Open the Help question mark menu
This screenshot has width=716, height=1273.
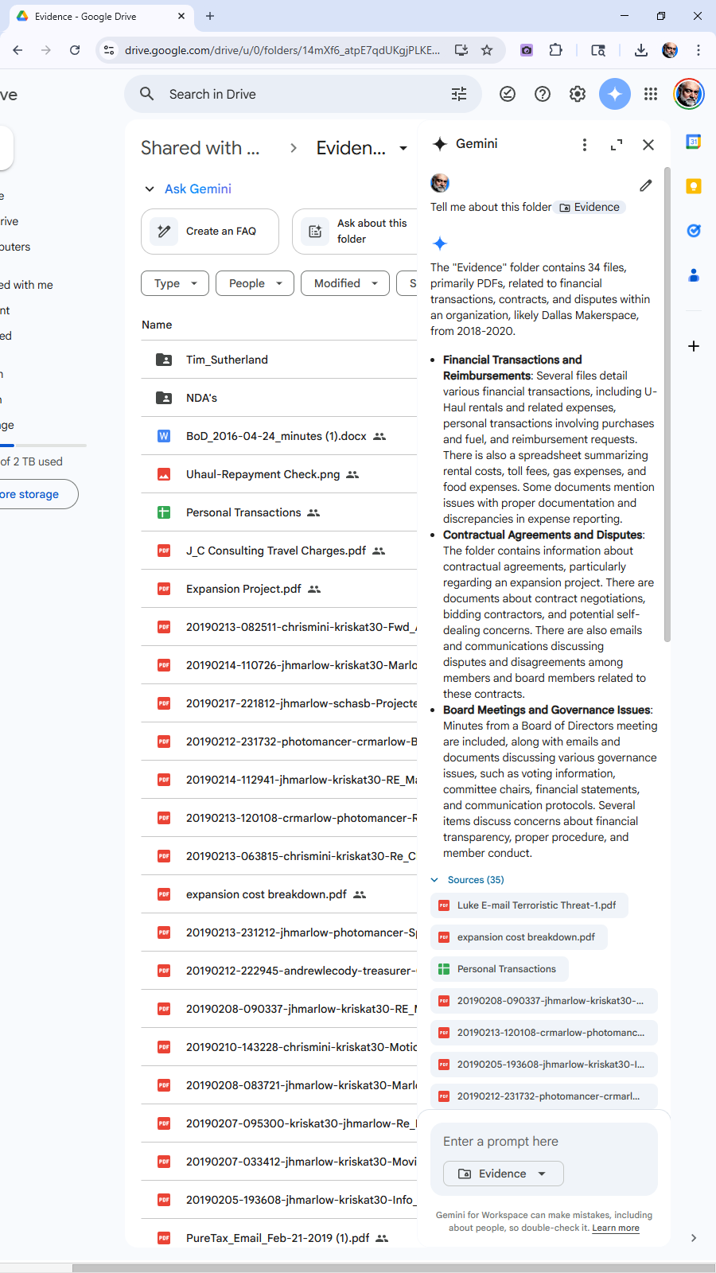(x=543, y=94)
